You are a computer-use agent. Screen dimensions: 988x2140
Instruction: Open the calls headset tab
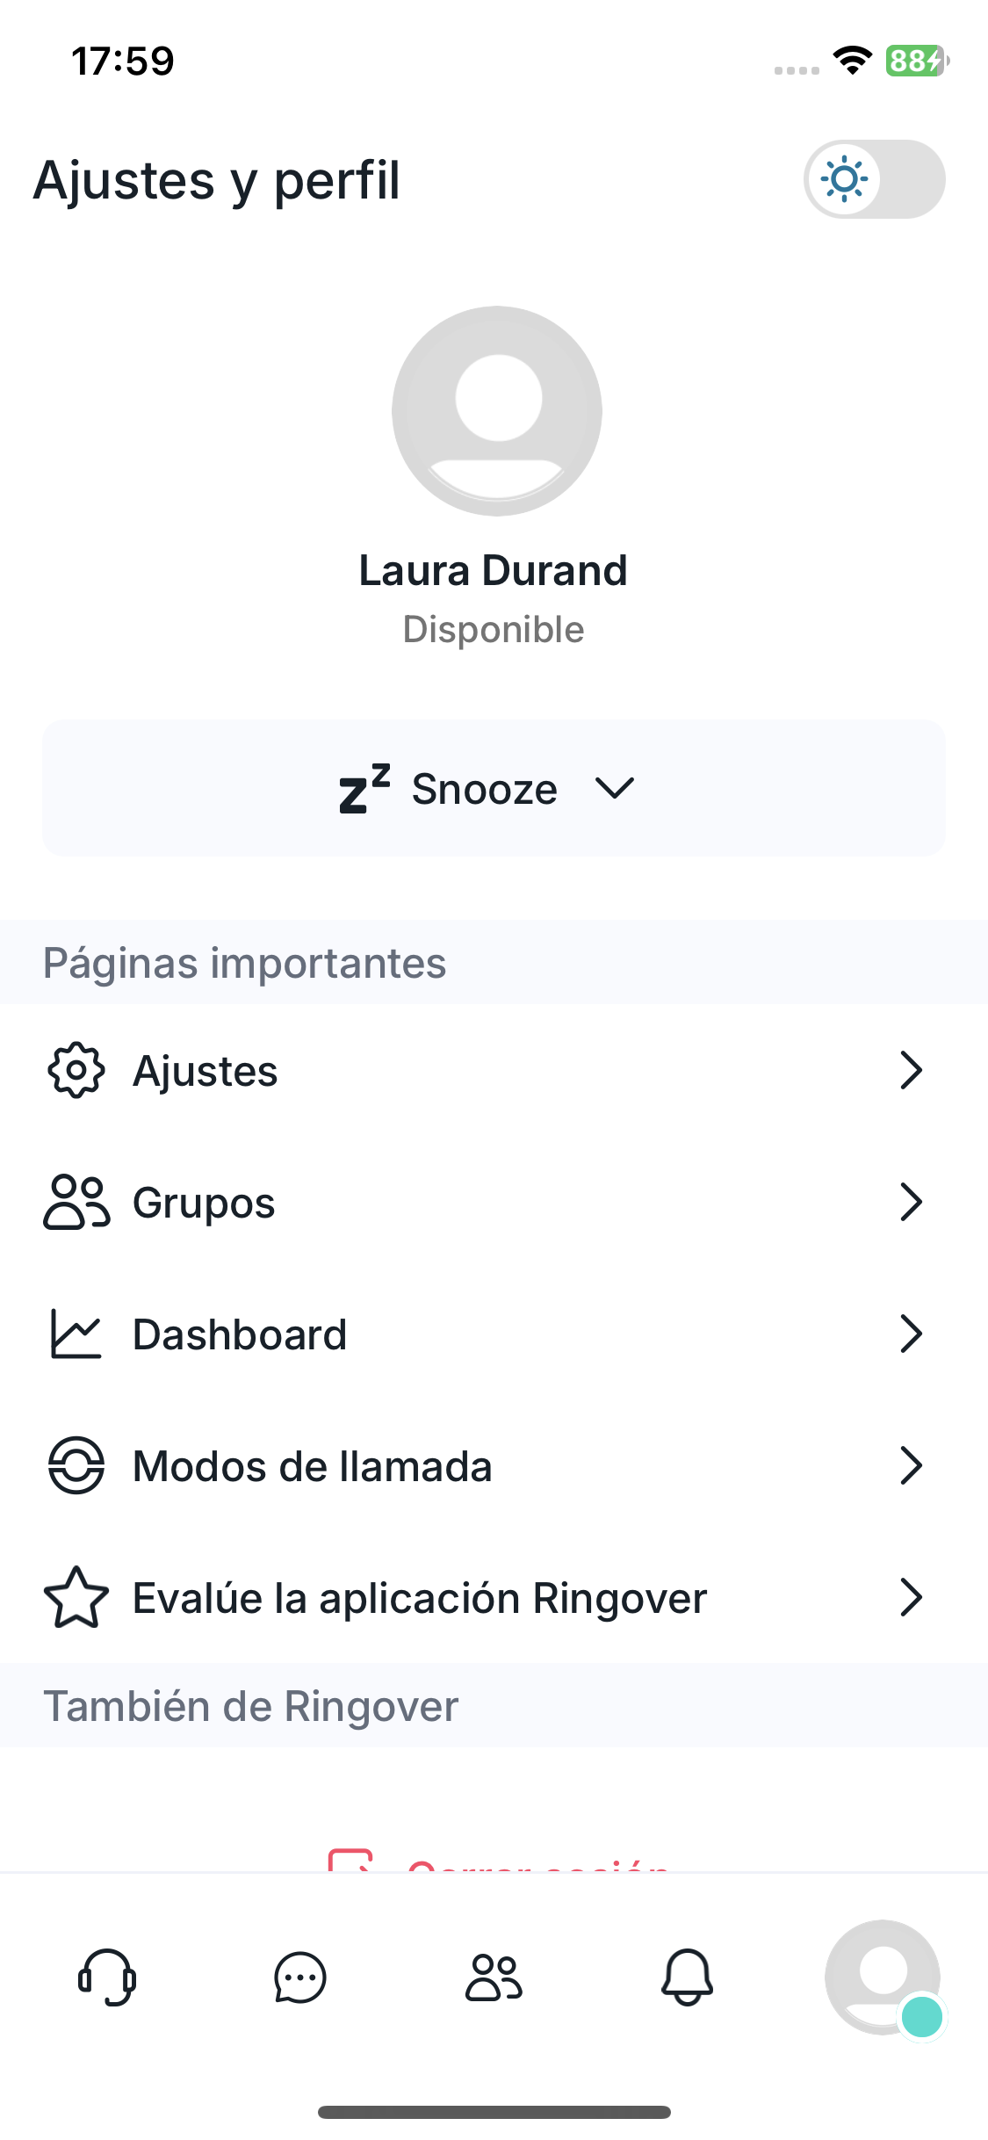(x=107, y=1977)
